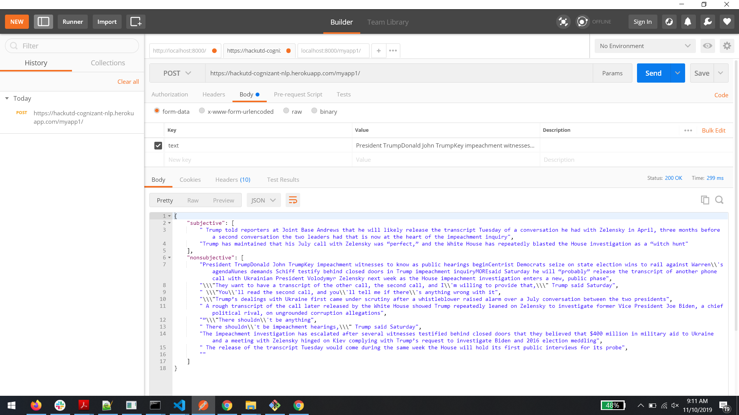The height and width of the screenshot is (415, 739).
Task: Copy response body to clipboard
Action: pos(705,200)
